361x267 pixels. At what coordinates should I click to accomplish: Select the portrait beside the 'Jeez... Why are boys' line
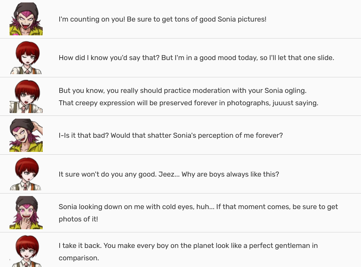pos(26,174)
